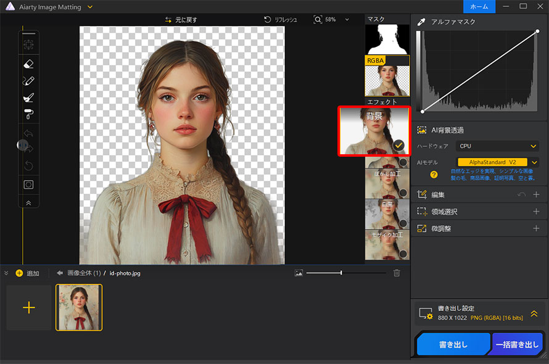This screenshot has width=549, height=364.
Task: Click the square frame tool icon
Action: coord(28,184)
